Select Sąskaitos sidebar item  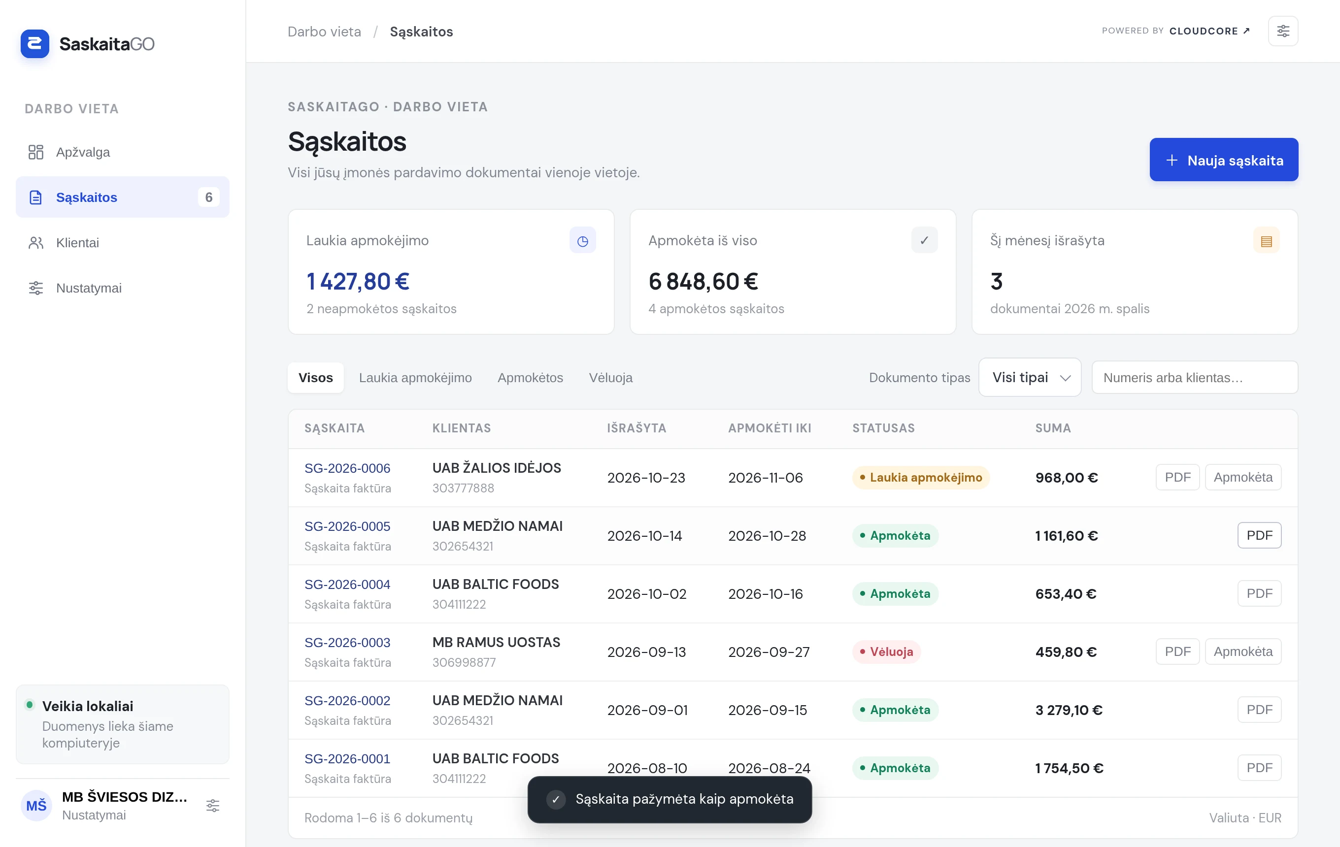point(123,197)
